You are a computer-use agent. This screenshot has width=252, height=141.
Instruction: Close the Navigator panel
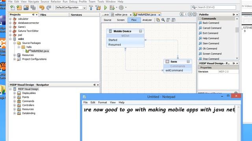[98, 85]
